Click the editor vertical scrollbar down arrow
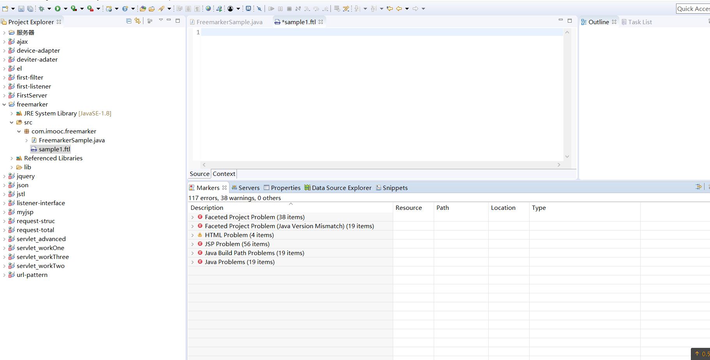Image resolution: width=710 pixels, height=360 pixels. tap(567, 156)
